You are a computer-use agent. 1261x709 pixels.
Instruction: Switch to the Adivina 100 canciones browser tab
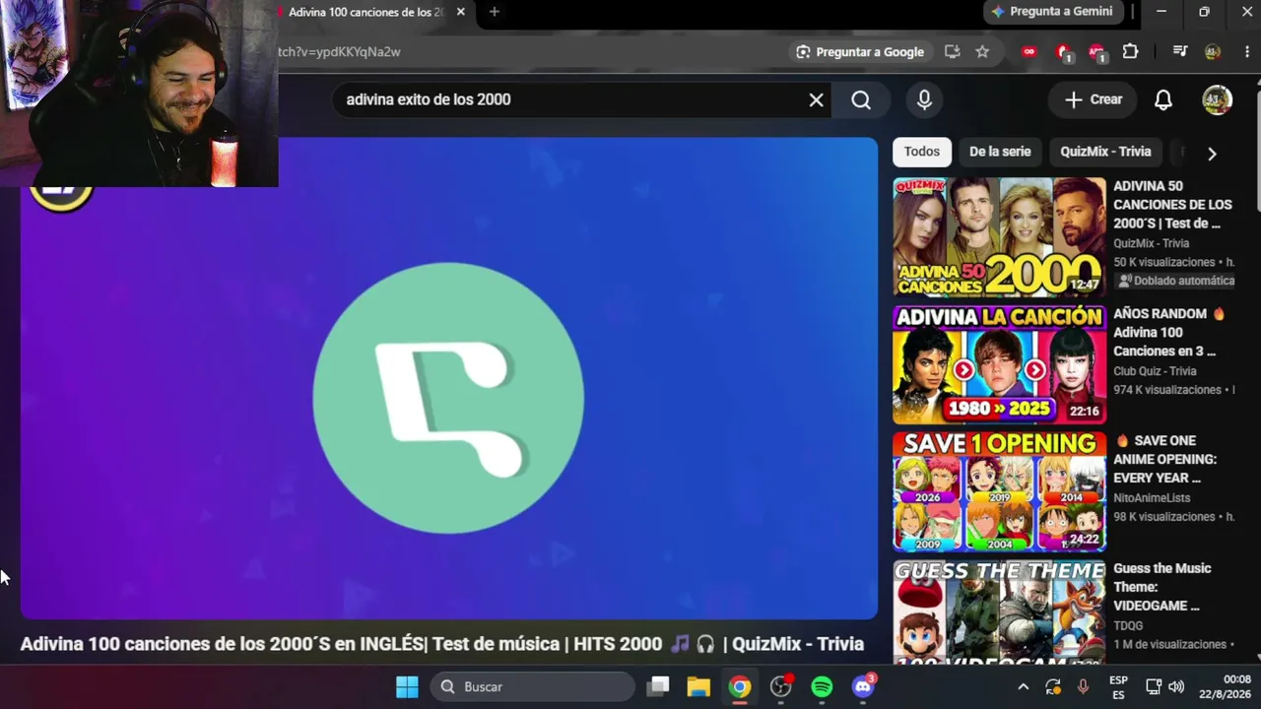coord(366,12)
